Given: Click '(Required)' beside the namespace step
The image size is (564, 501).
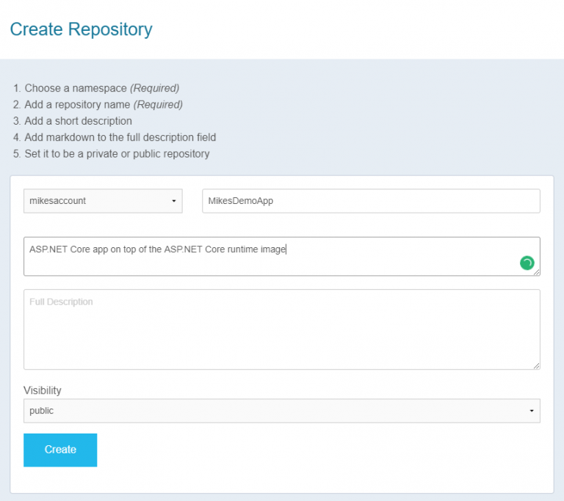Looking at the screenshot, I should tap(155, 88).
